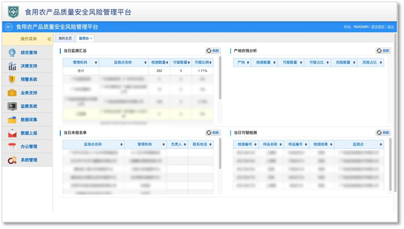Collapse the 操作菜单 sidebar panel
This screenshot has width=404, height=229.
[x=49, y=39]
